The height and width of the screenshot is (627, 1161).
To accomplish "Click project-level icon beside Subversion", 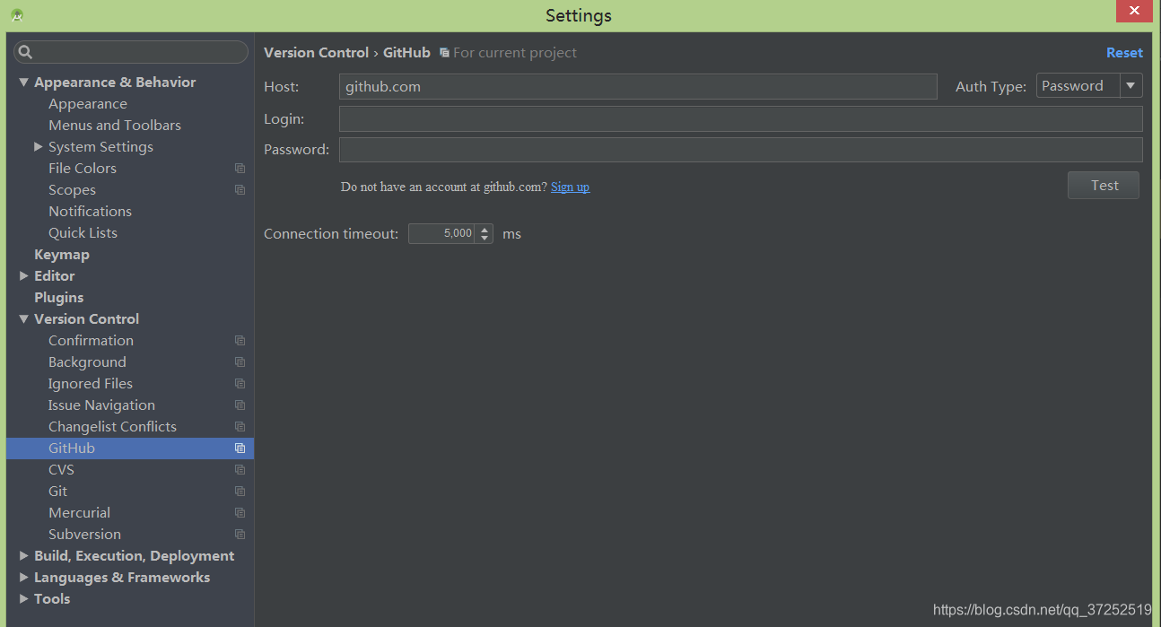I will [x=240, y=535].
